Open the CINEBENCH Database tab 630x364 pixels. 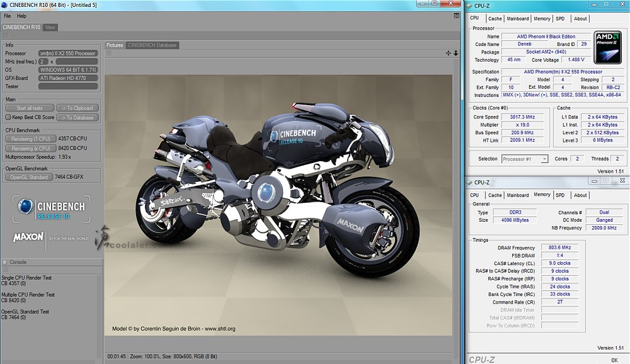[152, 45]
